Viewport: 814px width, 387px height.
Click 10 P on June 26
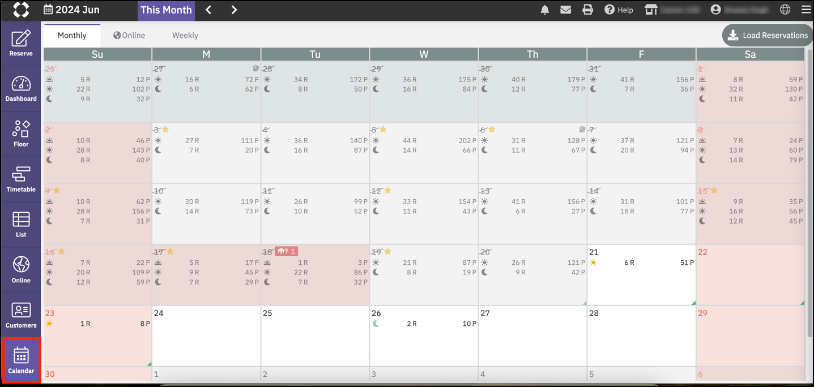470,324
